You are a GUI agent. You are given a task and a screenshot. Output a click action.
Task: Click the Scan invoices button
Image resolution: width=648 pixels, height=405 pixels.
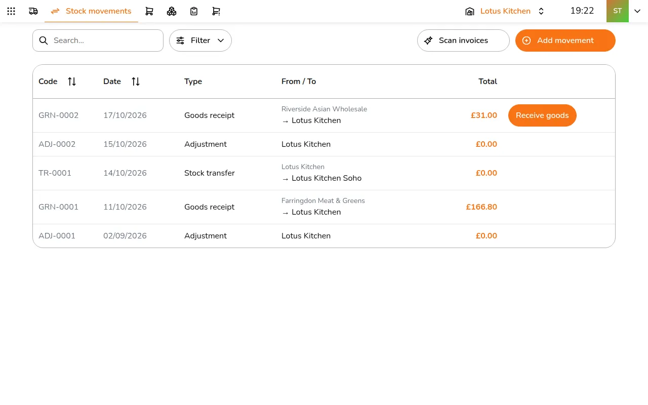(463, 40)
